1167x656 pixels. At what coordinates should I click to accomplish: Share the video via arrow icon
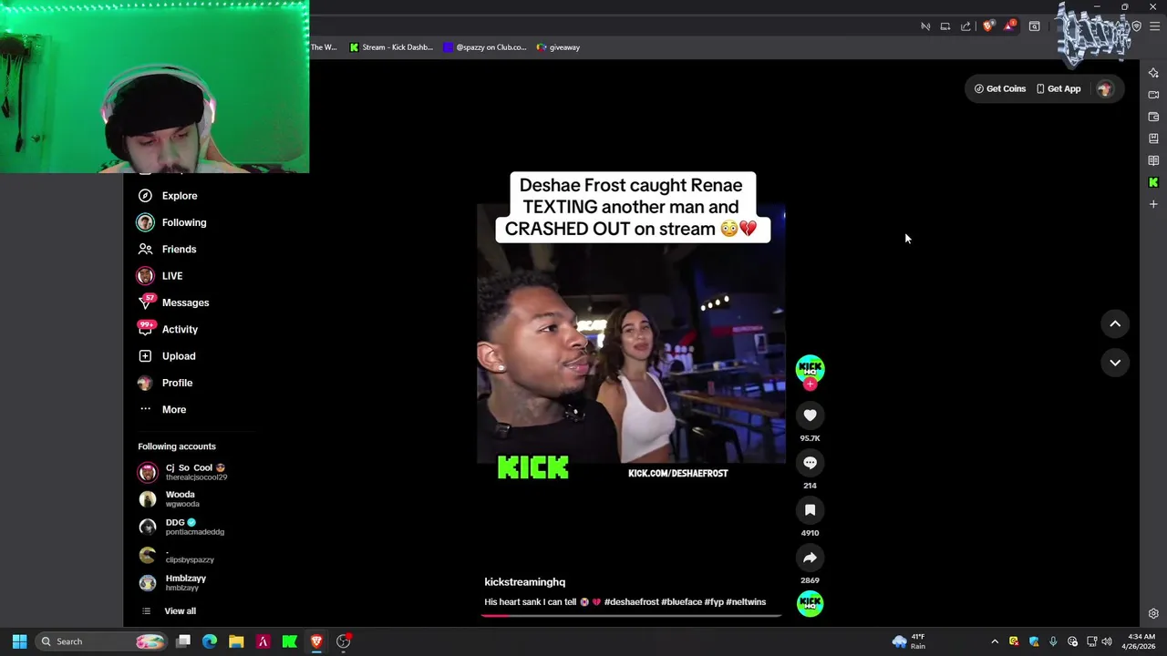[x=810, y=558]
